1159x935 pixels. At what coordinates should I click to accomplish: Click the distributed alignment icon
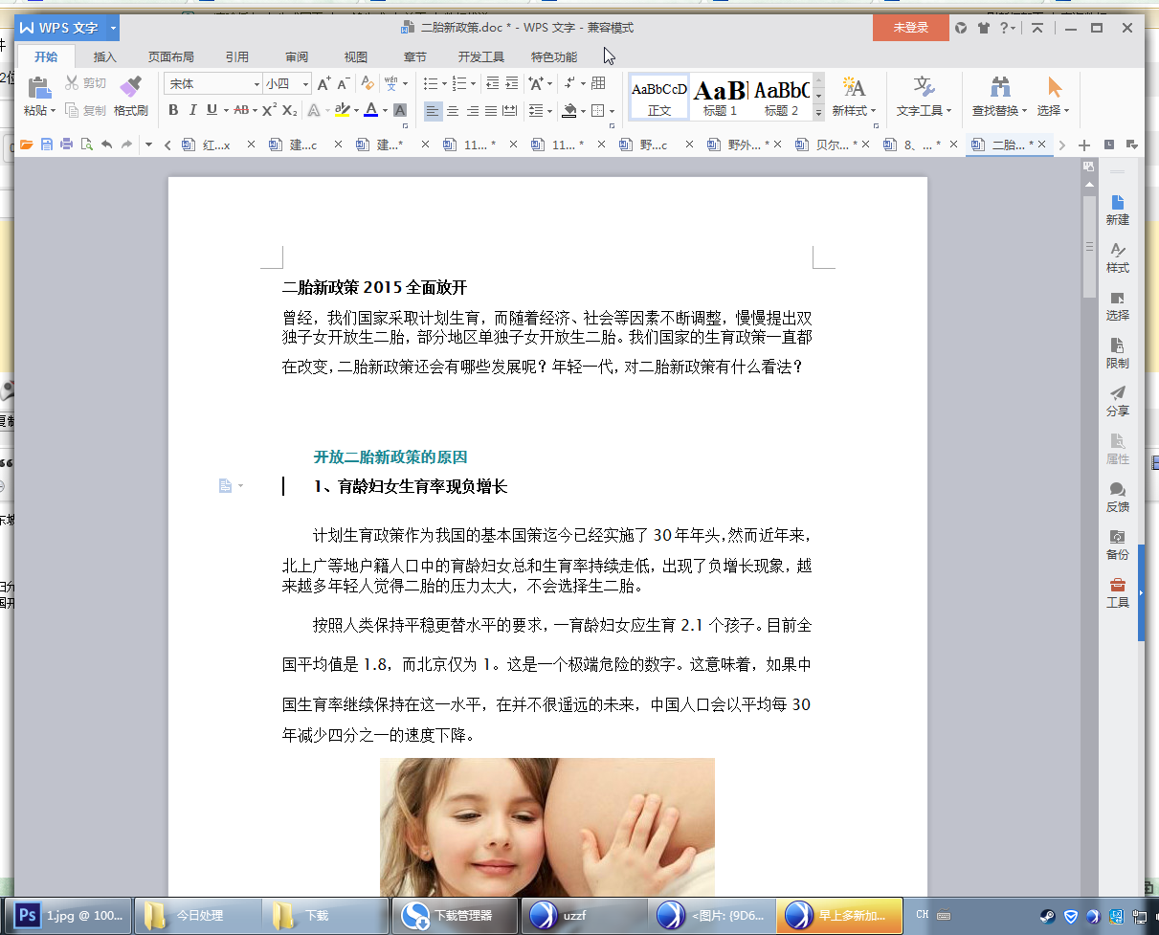(509, 111)
